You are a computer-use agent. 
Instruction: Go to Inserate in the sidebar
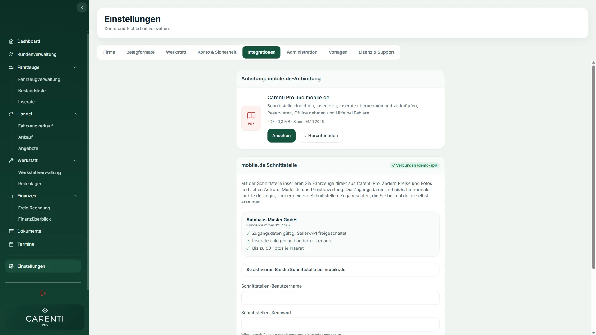point(26,102)
